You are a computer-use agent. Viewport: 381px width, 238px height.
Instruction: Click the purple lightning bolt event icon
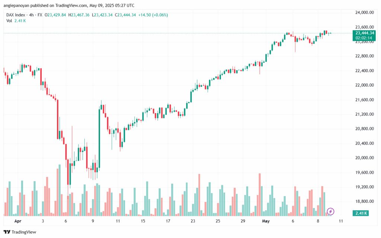coord(330,212)
